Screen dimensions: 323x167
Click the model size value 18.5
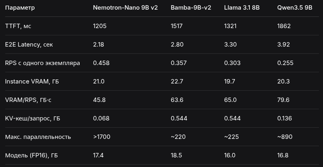click(x=177, y=155)
